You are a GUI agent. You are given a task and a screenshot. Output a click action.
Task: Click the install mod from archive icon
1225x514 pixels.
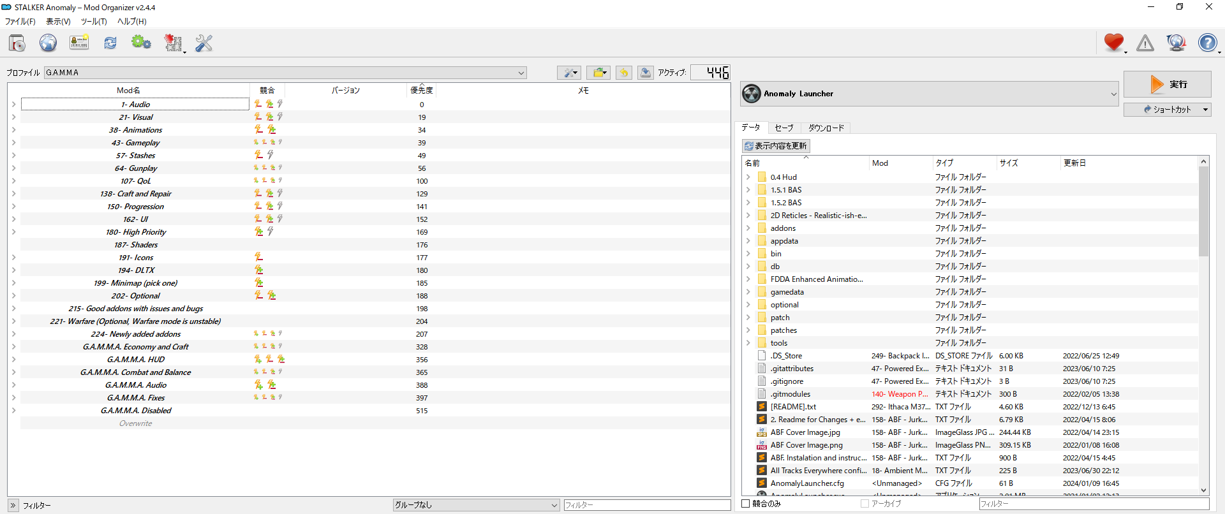point(17,43)
